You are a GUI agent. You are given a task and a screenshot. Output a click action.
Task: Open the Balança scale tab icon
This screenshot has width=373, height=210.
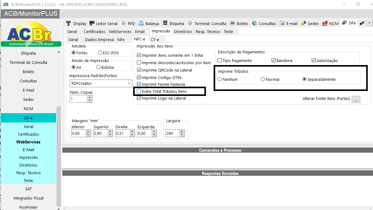coord(141,23)
